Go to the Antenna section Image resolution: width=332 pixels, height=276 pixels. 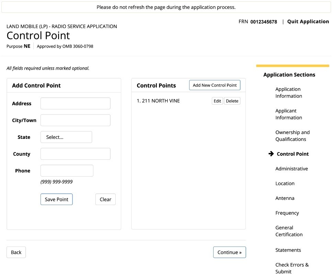click(285, 198)
